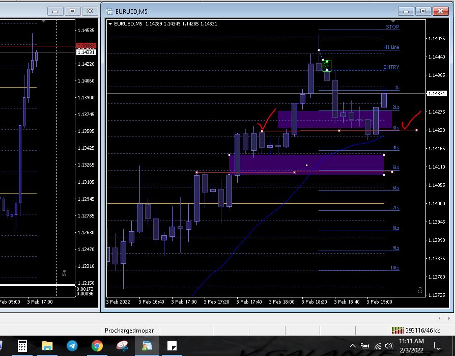Click the lower purple rectangle zone on the chart
The height and width of the screenshot is (356, 455).
[x=306, y=165]
